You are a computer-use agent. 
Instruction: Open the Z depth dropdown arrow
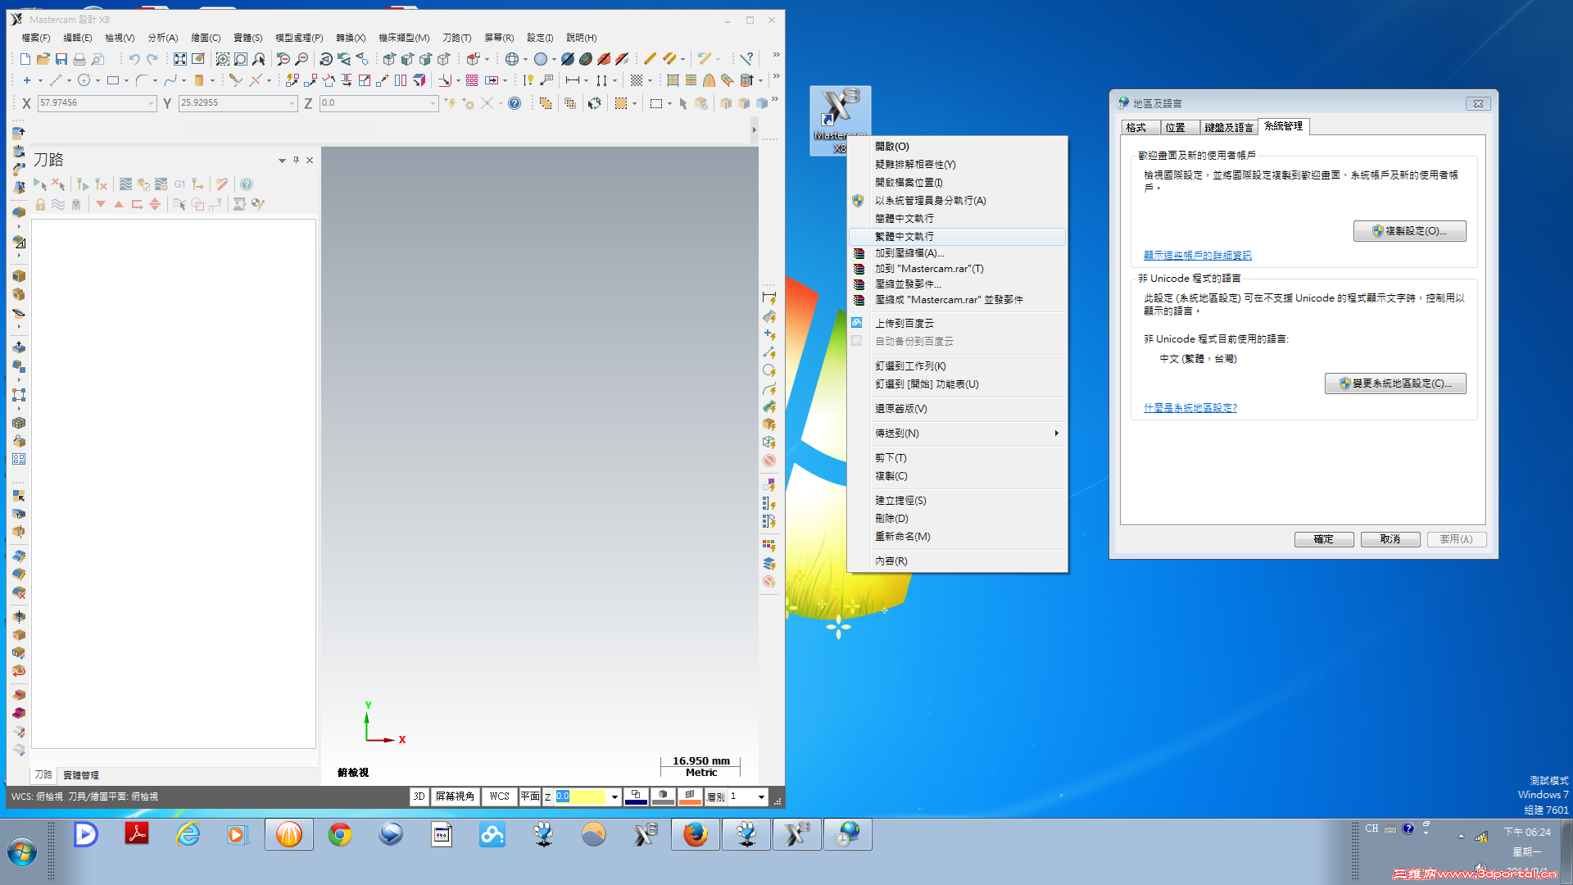(x=614, y=796)
